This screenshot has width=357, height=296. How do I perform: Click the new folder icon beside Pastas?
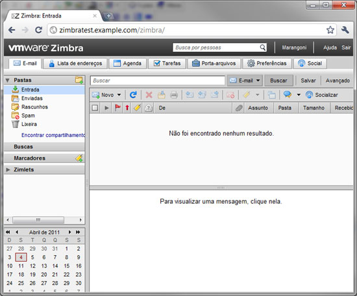79,80
